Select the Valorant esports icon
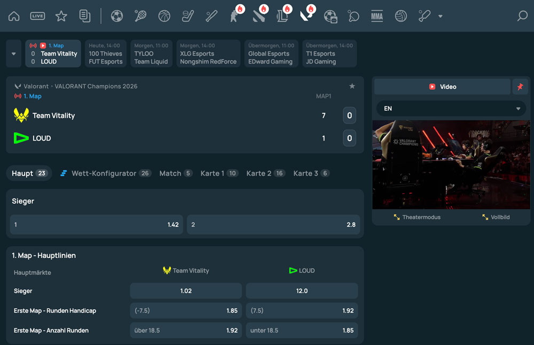Image resolution: width=534 pixels, height=345 pixels. 306,16
